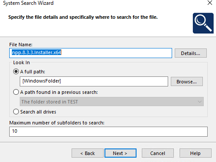The width and height of the screenshot is (216, 162).
Task: Close the System Search Wizard dialog
Action: (x=210, y=3)
